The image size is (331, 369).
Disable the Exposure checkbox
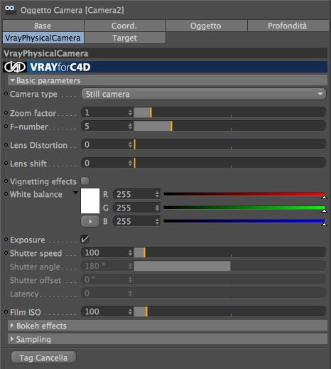(85, 239)
